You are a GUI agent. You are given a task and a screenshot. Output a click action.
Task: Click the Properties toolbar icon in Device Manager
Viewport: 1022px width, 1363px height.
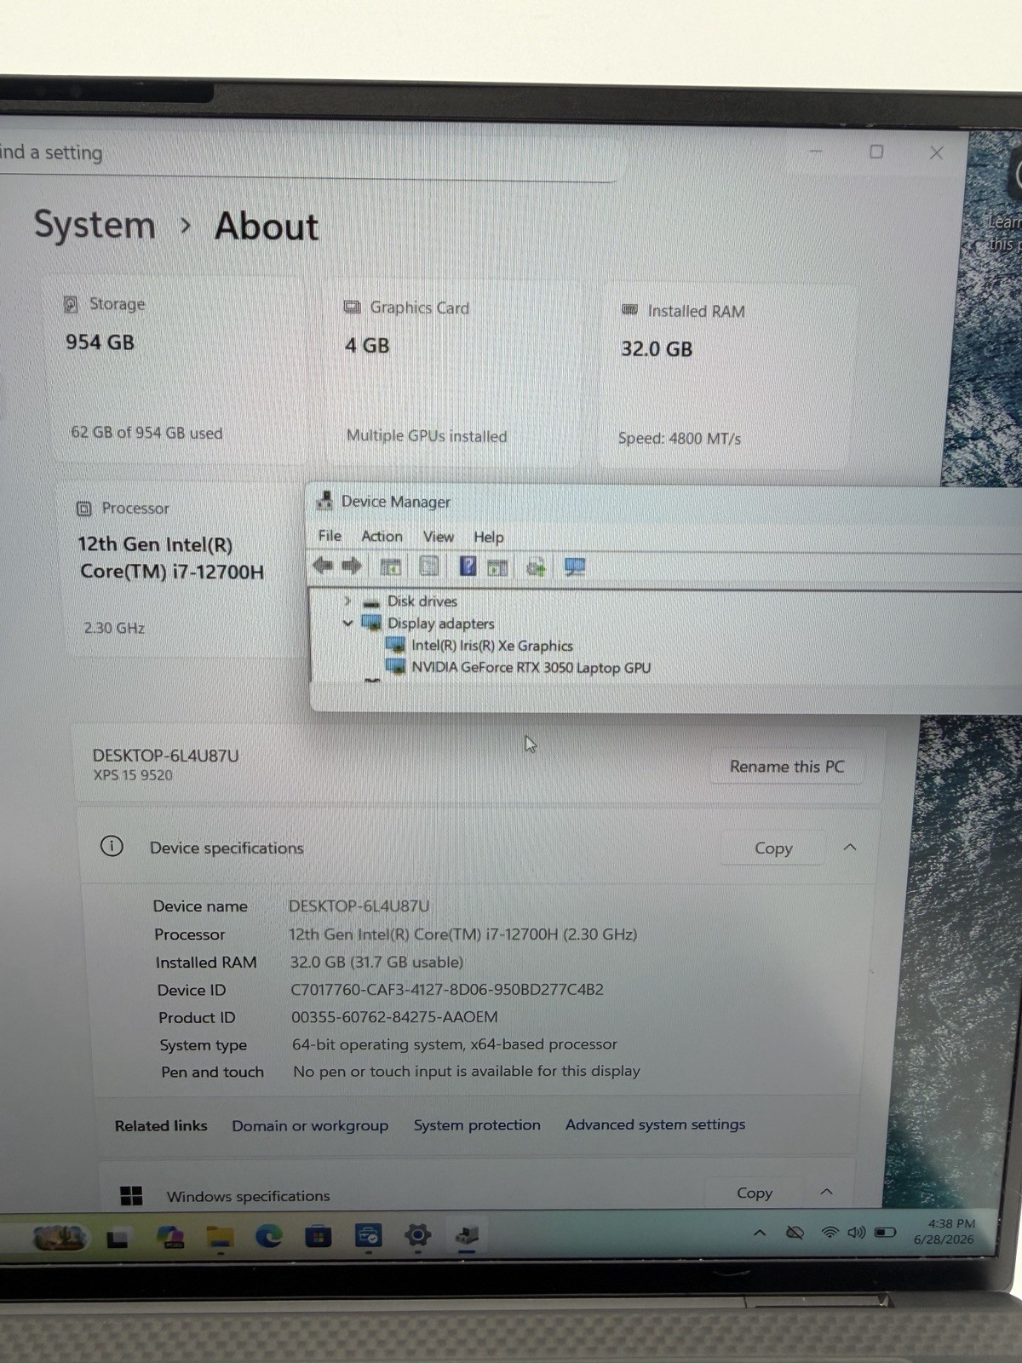coord(429,566)
